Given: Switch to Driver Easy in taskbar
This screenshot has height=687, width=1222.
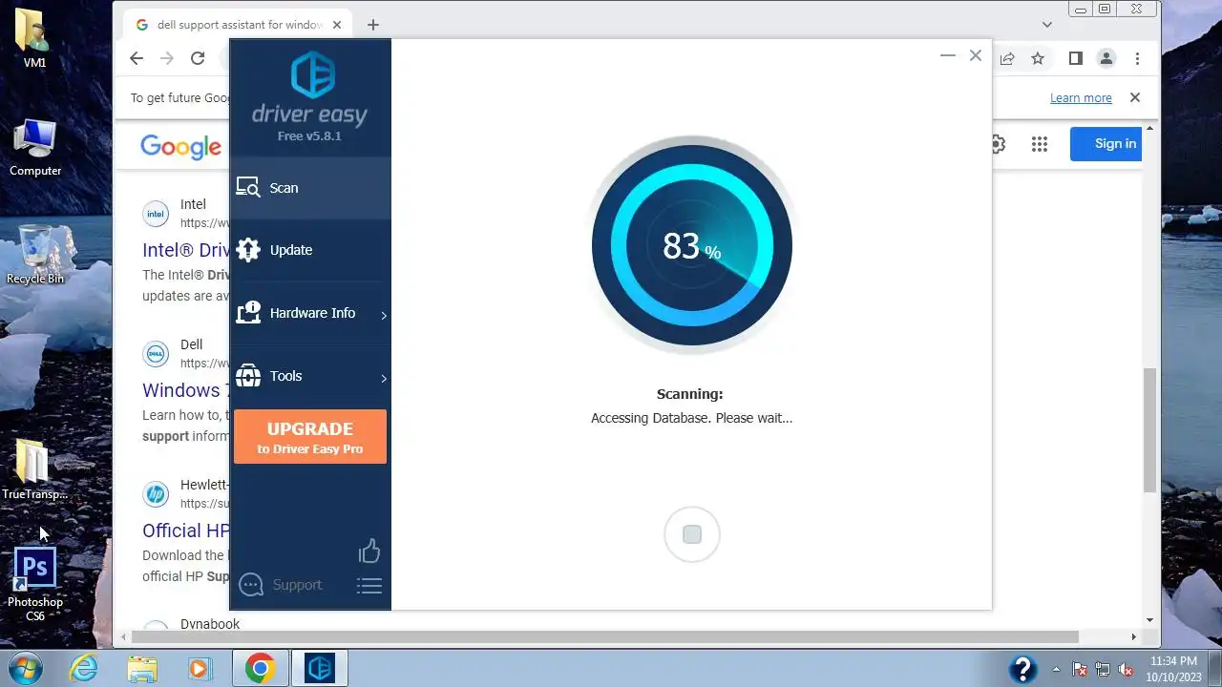Looking at the screenshot, I should [x=320, y=668].
